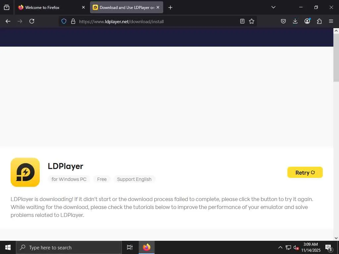Open Task View on the taskbar
The width and height of the screenshot is (339, 254).
coord(130,247)
